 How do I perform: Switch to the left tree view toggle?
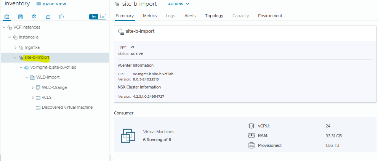[94, 16]
